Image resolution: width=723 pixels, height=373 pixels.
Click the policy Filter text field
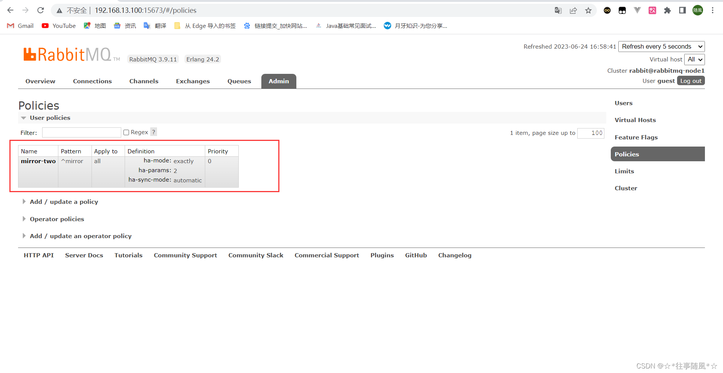tap(81, 132)
